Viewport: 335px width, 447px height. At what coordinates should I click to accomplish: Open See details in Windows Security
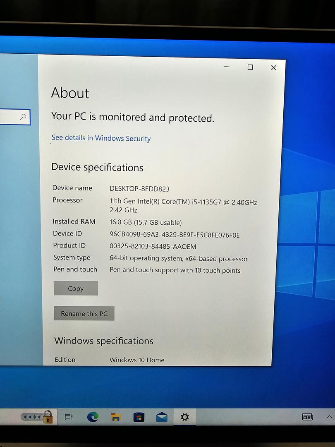pos(101,138)
